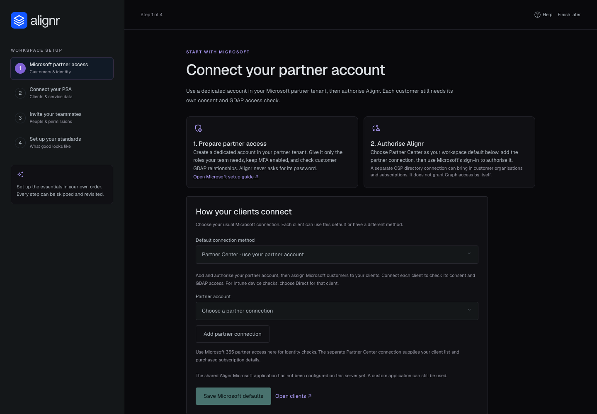The height and width of the screenshot is (414, 597).
Task: Click the step 3 number badge
Action: 20,118
